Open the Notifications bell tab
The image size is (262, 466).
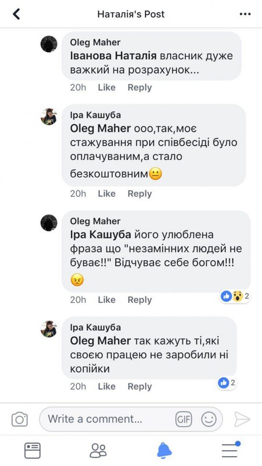click(164, 450)
